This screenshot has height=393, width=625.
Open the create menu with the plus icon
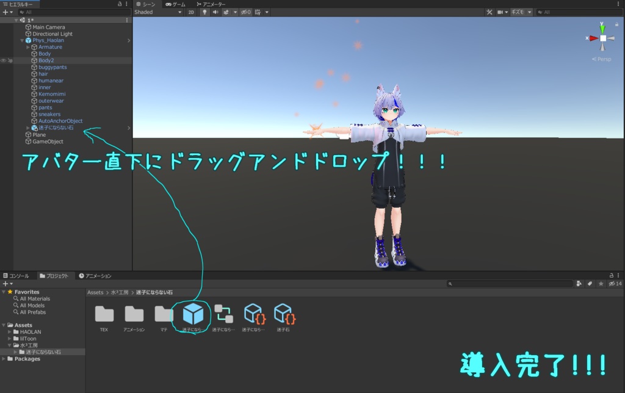(4, 12)
